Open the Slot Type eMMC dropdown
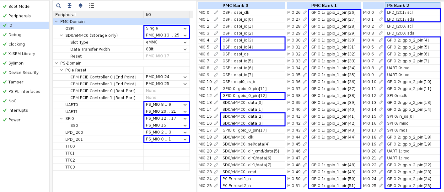 click(x=185, y=42)
